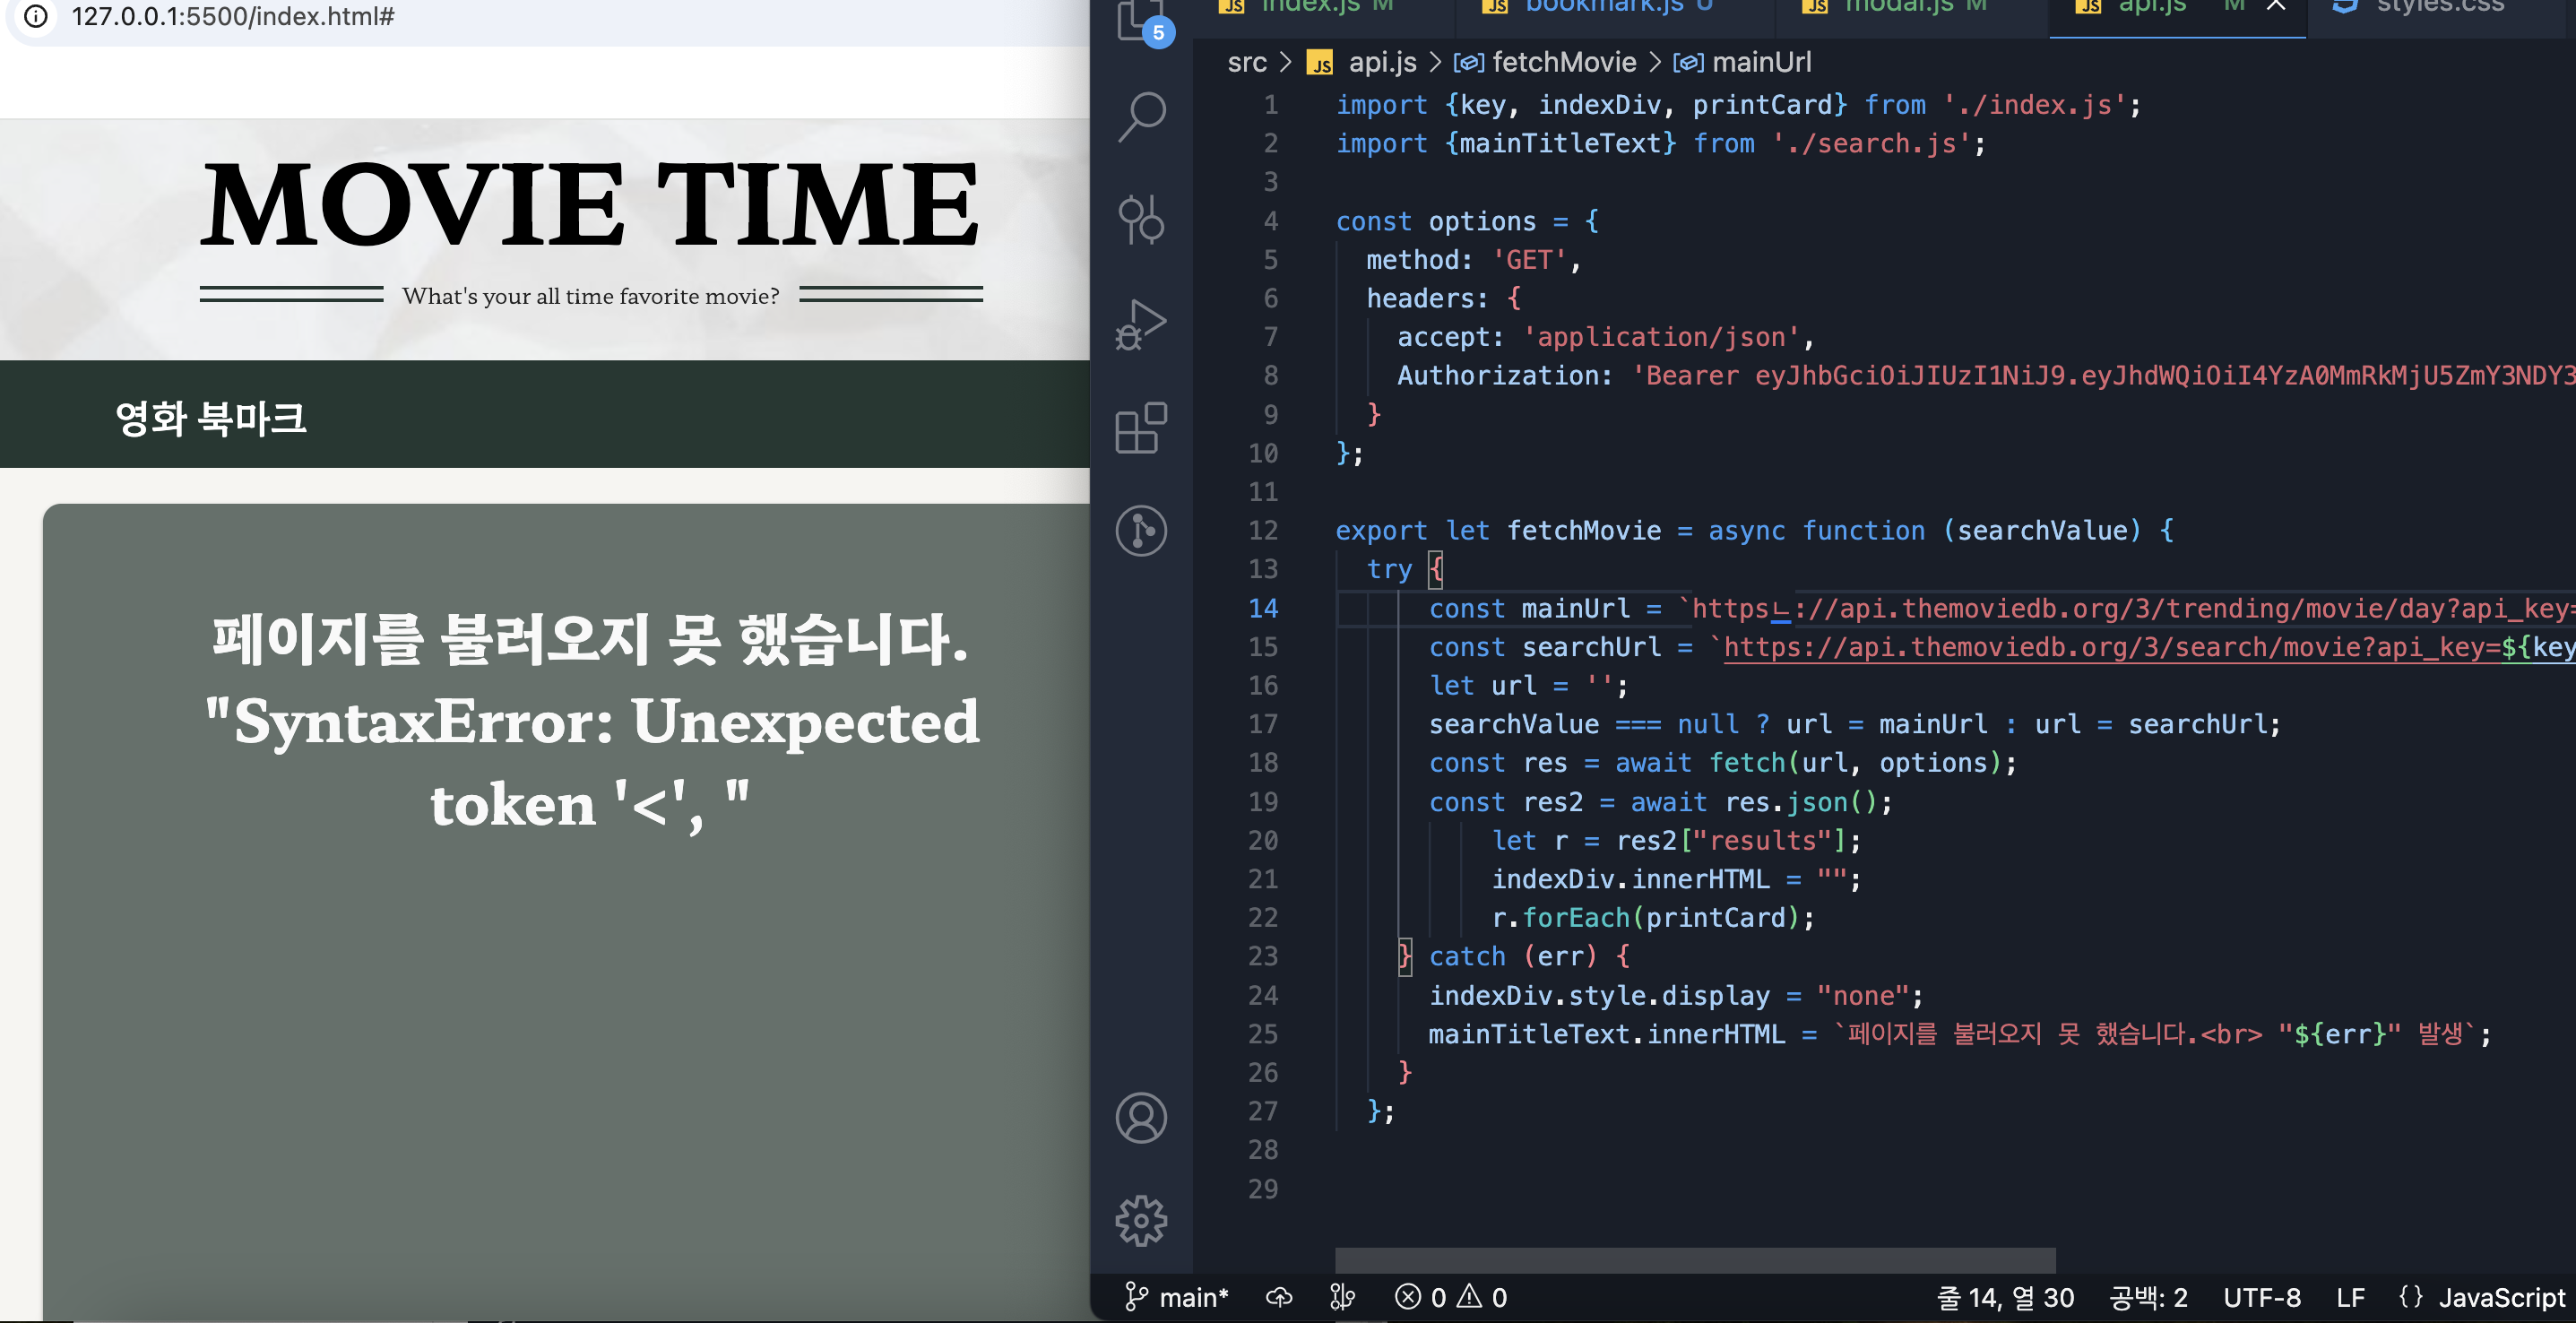Open the Extensions view icon
The image size is (2576, 1323).
[1141, 428]
